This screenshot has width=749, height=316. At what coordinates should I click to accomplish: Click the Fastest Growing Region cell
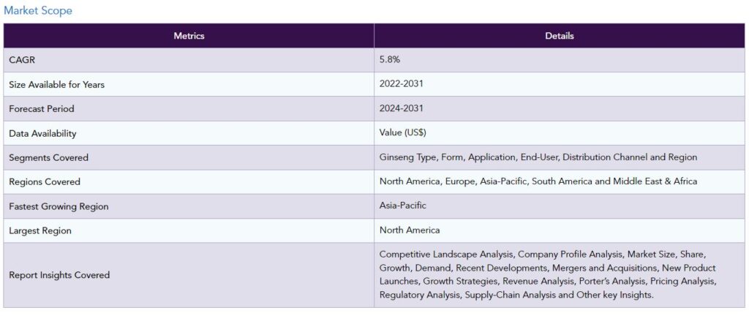[x=189, y=206]
